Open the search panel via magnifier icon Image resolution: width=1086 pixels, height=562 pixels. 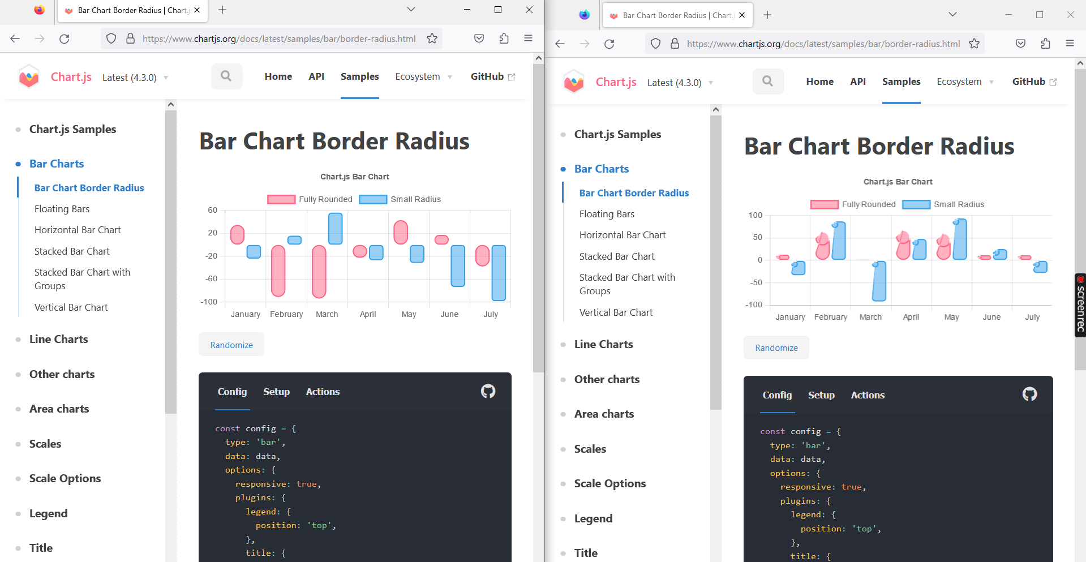coord(226,76)
